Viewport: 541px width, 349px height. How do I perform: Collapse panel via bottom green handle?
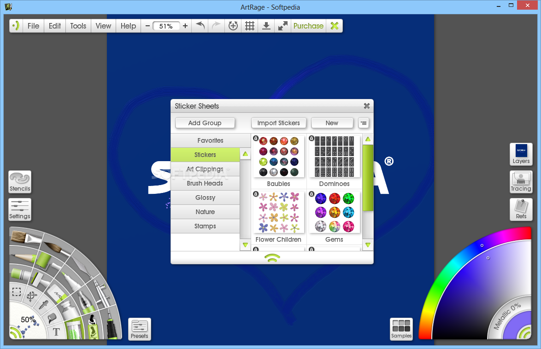pos(272,258)
